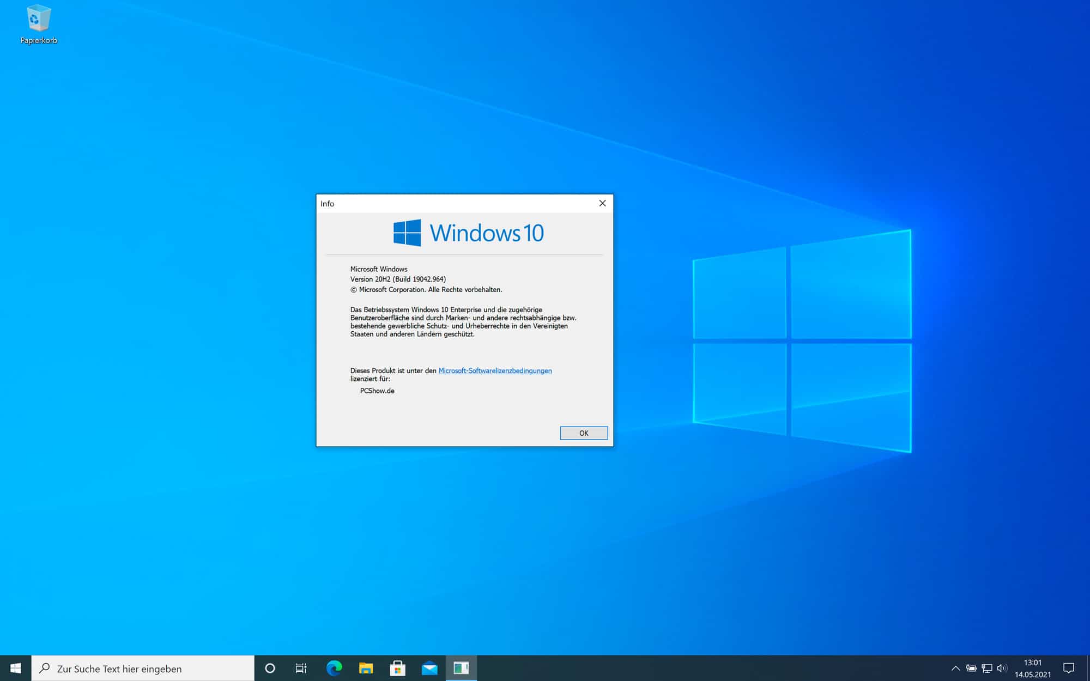The image size is (1090, 681).
Task: Click the network tray icon
Action: click(x=987, y=668)
